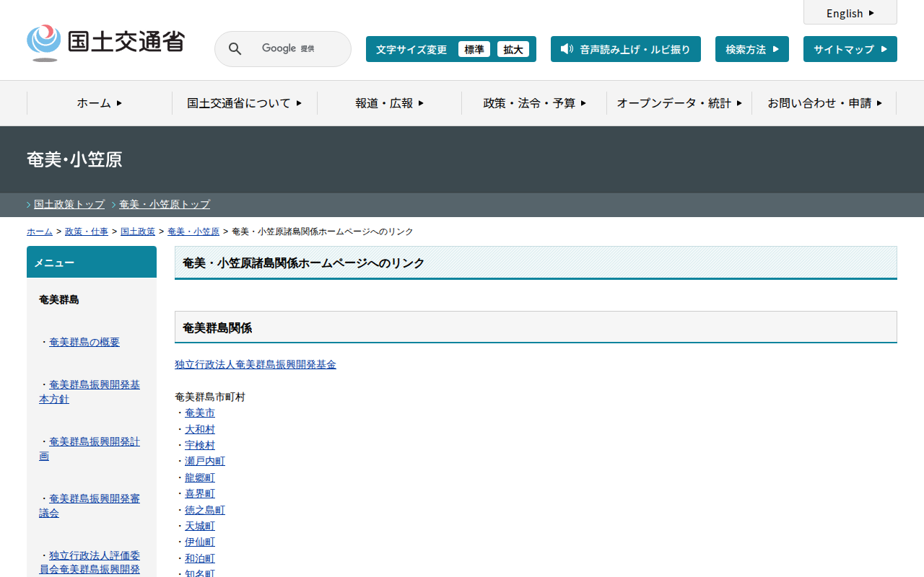
Task: Open the 検索方法 page
Action: [751, 49]
